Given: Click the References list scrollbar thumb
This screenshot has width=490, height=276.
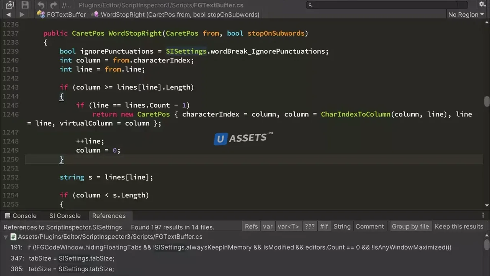Looking at the screenshot, I should (487, 244).
